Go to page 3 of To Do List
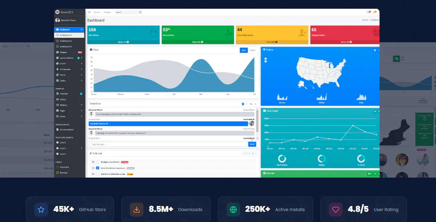436x222 pixels. [x=253, y=154]
